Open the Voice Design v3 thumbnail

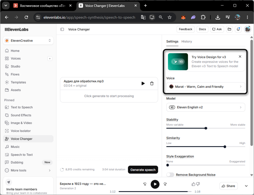point(178,62)
